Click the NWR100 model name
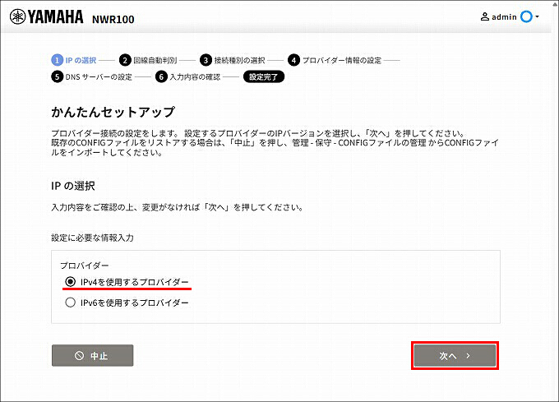Image resolution: width=559 pixels, height=402 pixels. 113,19
